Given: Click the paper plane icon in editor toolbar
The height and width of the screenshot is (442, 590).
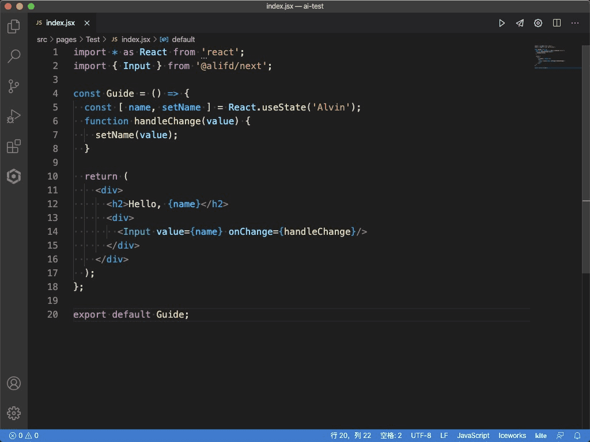Looking at the screenshot, I should tap(520, 23).
